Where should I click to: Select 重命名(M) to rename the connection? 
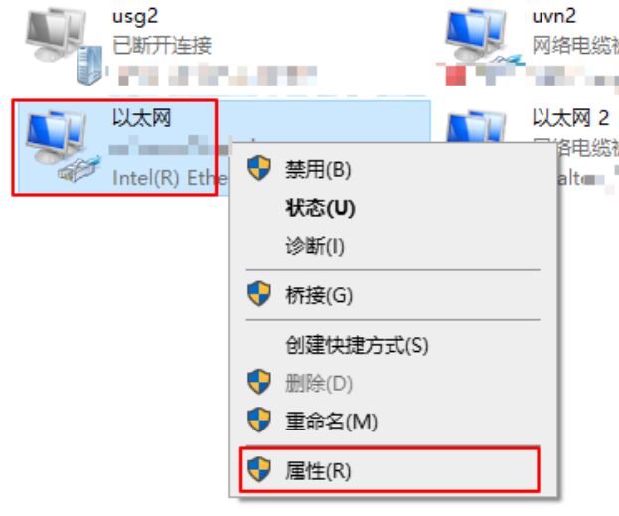tap(331, 421)
